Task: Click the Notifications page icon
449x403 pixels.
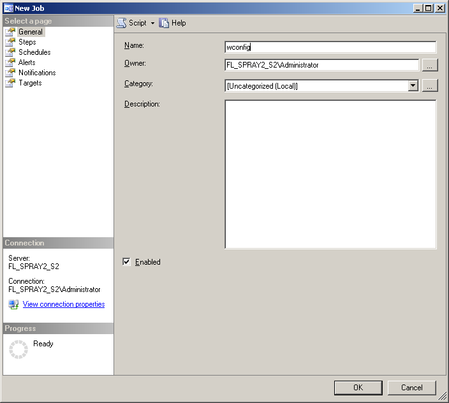Action: (x=10, y=73)
